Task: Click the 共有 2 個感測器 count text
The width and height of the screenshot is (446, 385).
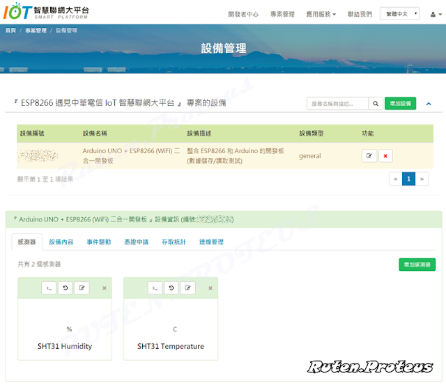Action: pyautogui.click(x=39, y=265)
